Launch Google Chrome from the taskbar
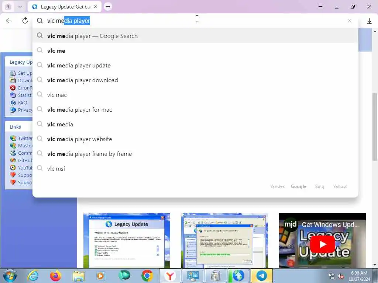The image size is (378, 283). (x=147, y=276)
